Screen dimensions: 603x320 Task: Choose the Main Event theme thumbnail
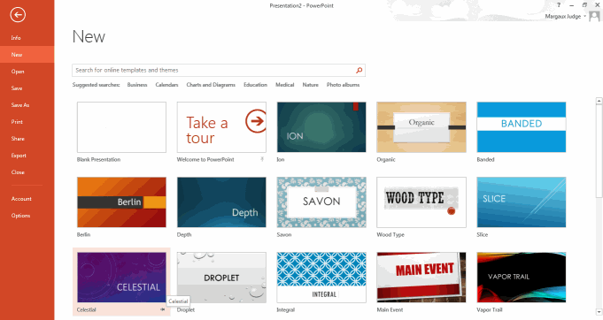tap(421, 278)
